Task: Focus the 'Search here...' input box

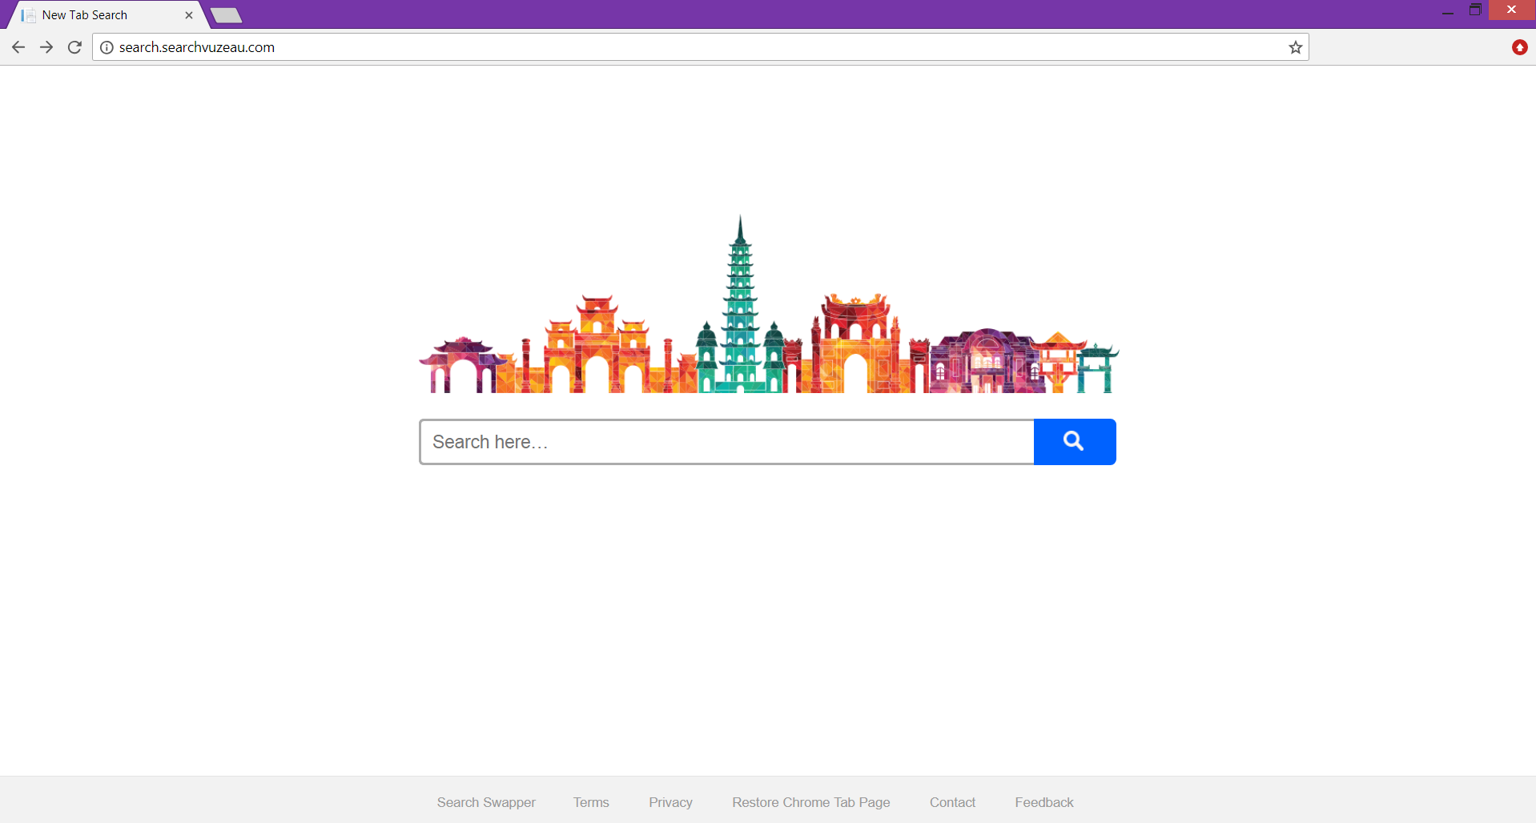Action: point(726,442)
